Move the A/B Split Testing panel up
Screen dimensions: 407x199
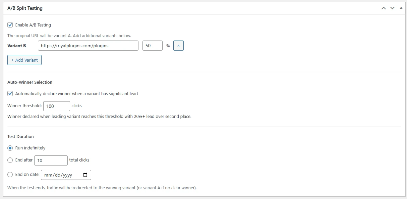[x=384, y=7]
